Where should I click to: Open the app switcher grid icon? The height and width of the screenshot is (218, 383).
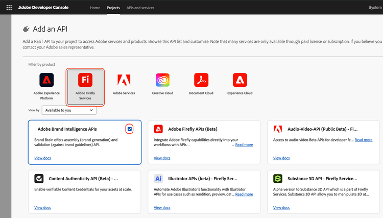(9, 8)
